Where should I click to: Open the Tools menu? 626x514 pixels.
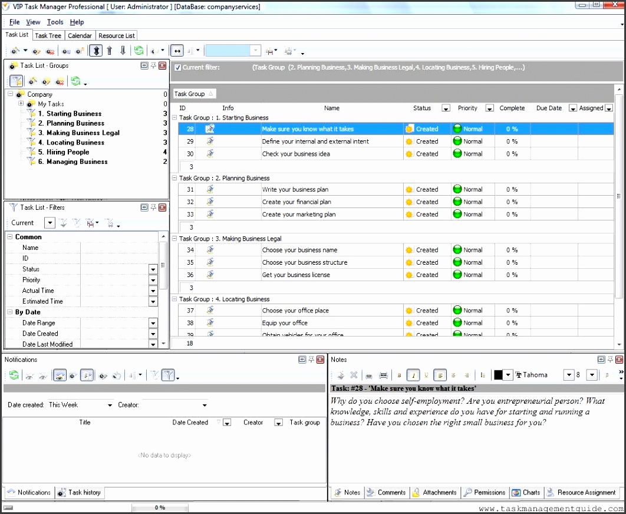tap(55, 22)
